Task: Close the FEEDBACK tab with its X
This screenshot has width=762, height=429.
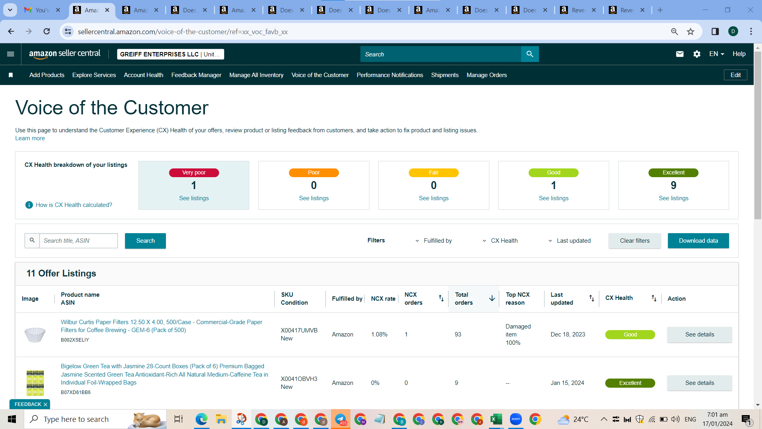Action: pyautogui.click(x=45, y=404)
